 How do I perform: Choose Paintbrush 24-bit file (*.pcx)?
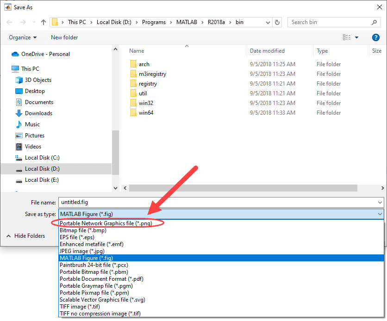point(221,265)
